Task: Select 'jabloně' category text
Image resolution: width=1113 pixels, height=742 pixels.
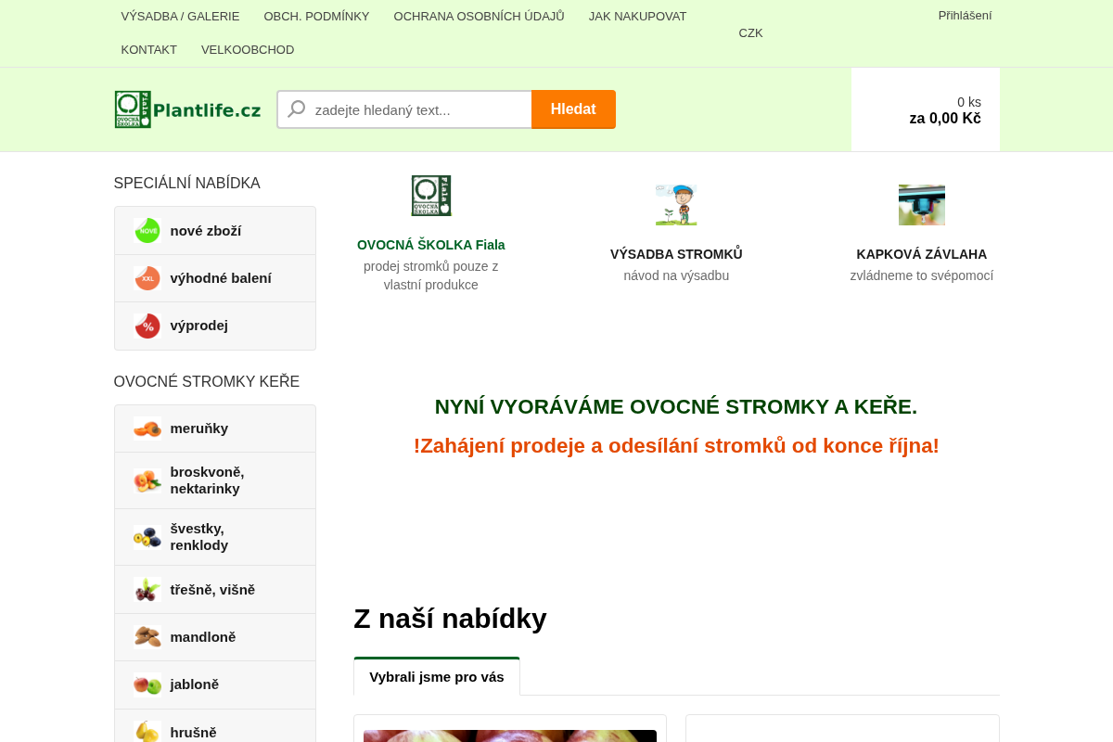Action: [195, 684]
